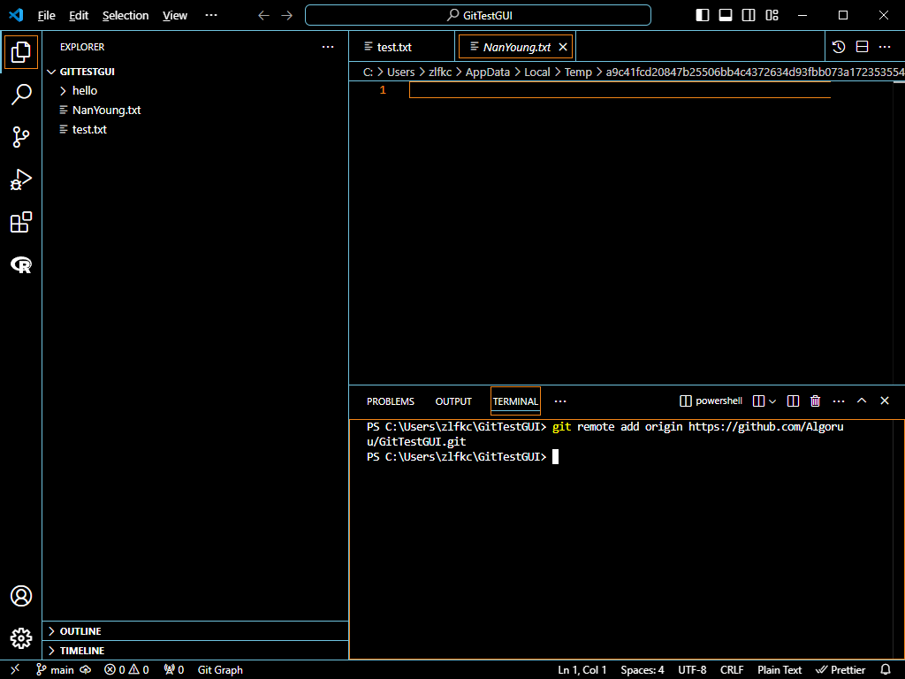Switch to the PROBLEMS panel tab
This screenshot has height=679, width=905.
pyautogui.click(x=390, y=401)
